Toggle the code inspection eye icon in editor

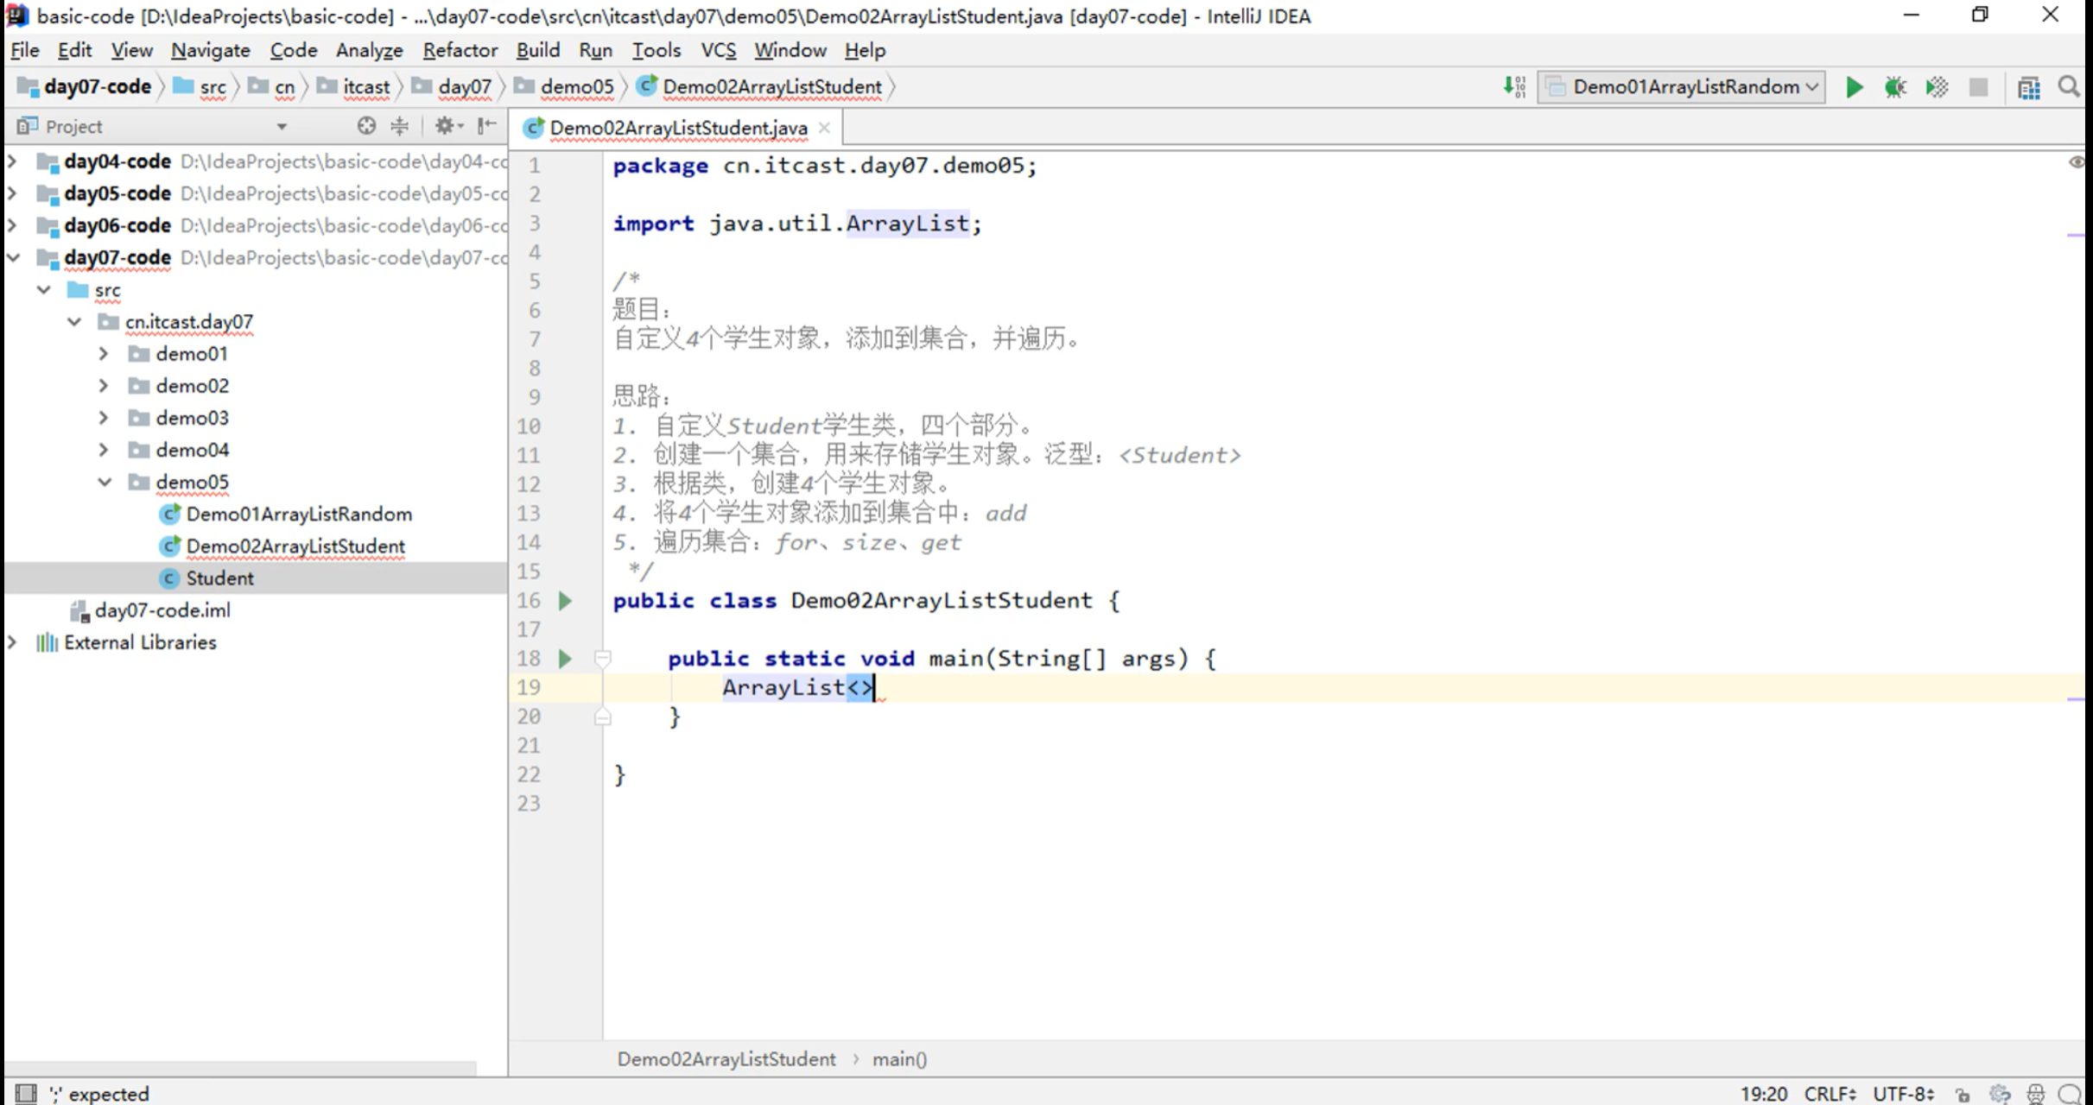point(2076,162)
